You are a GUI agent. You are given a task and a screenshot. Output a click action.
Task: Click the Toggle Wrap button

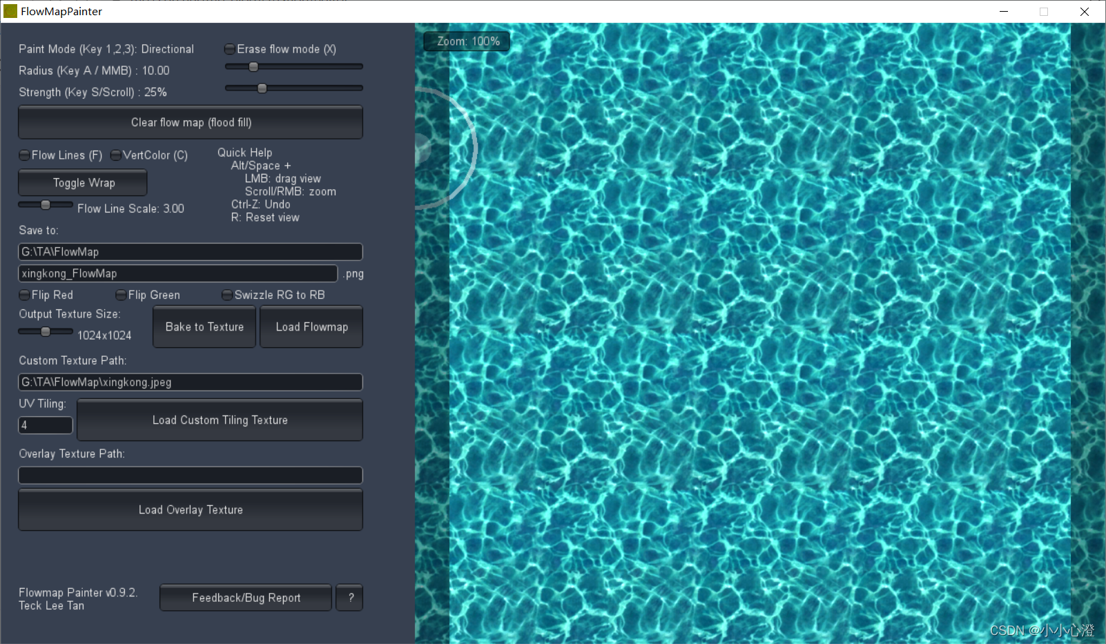pos(82,182)
